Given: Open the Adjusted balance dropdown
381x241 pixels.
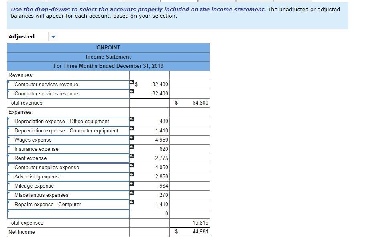Looking at the screenshot, I should click(x=53, y=36).
